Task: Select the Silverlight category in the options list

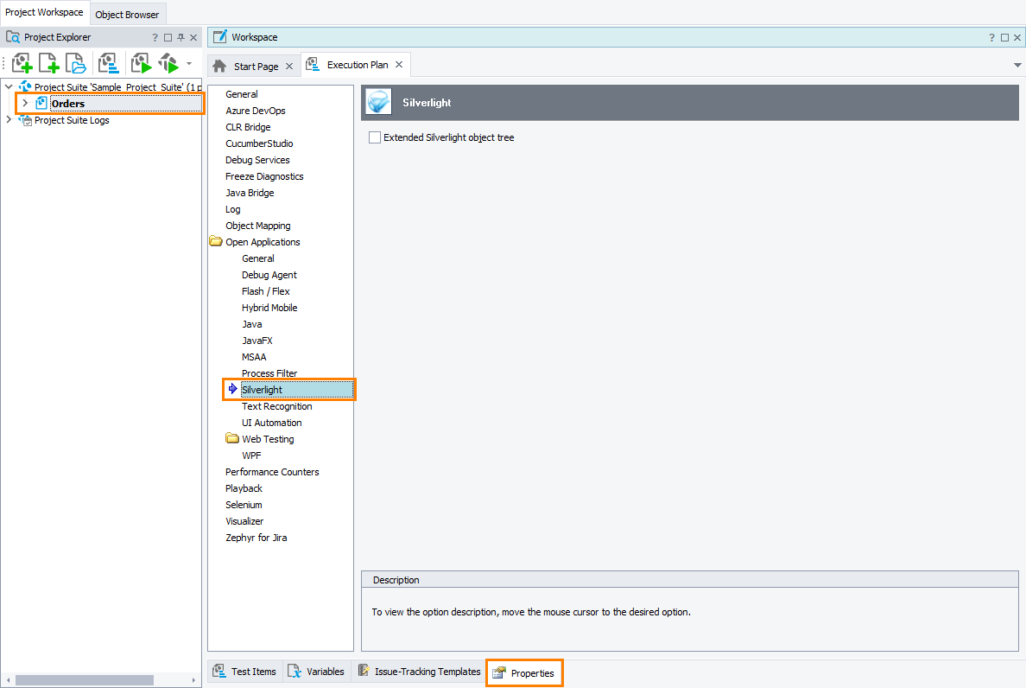Action: (262, 389)
